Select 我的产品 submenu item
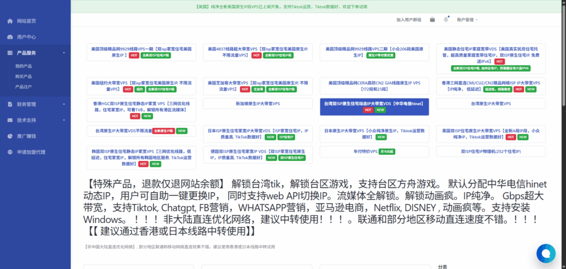Screen dimensions: 566x269 (x=23, y=66)
